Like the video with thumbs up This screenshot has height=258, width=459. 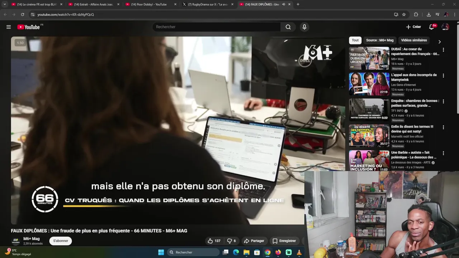[214, 241]
